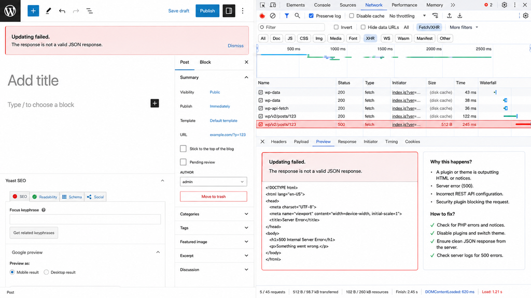
Task: Select Mobile result radio button
Action: [12, 272]
